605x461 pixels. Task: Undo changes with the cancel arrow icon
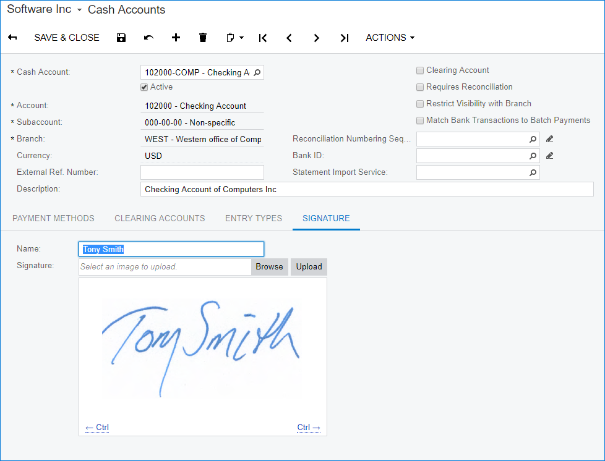148,38
